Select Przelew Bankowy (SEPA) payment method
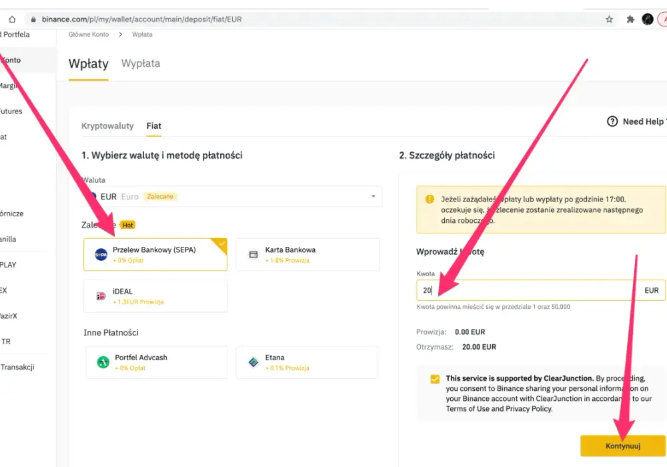 [155, 254]
